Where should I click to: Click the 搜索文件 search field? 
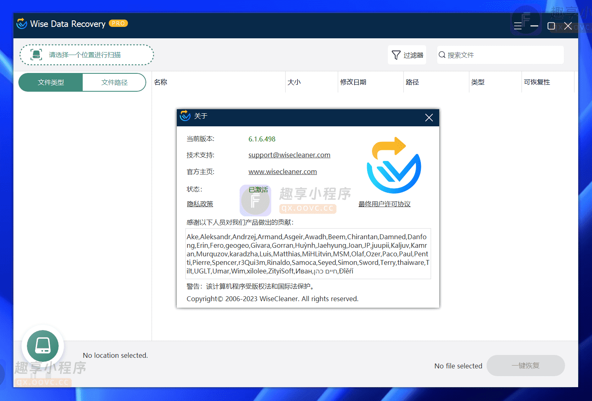coord(500,55)
